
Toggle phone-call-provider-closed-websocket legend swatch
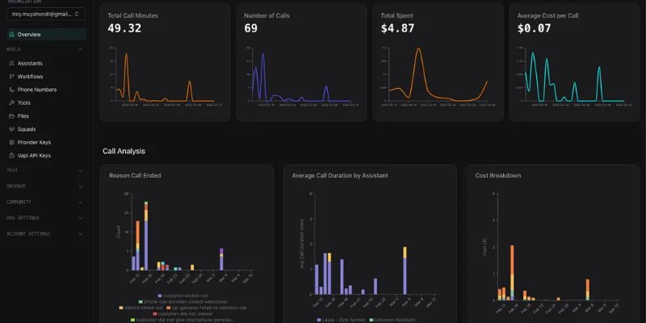pos(141,302)
